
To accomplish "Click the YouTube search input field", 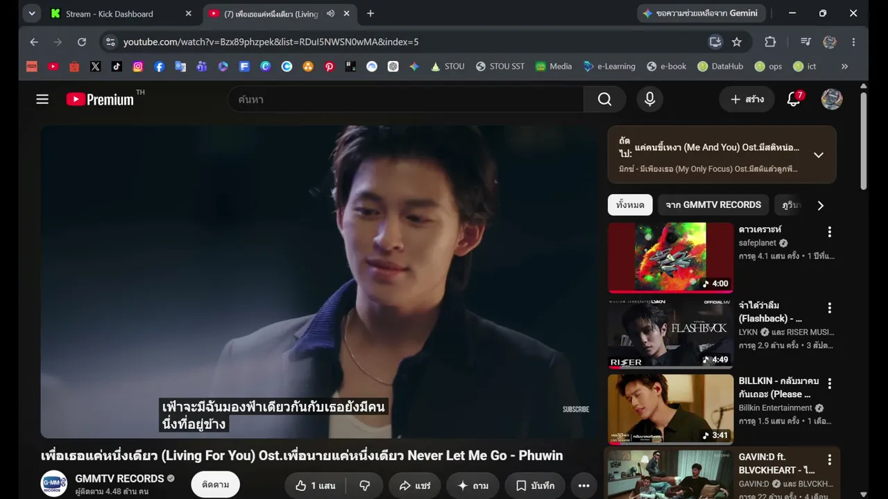I will click(406, 99).
